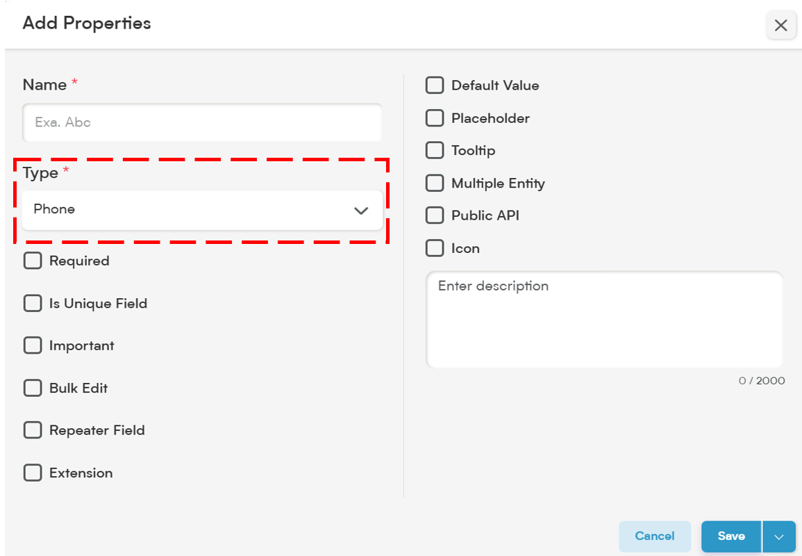The image size is (802, 556).
Task: Check the Important option
Action: pyautogui.click(x=33, y=345)
